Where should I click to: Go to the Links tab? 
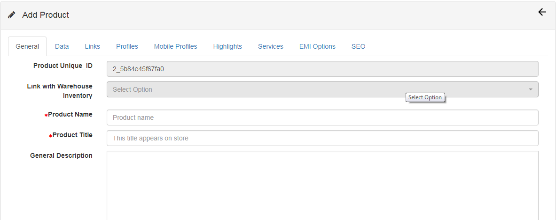coord(92,46)
